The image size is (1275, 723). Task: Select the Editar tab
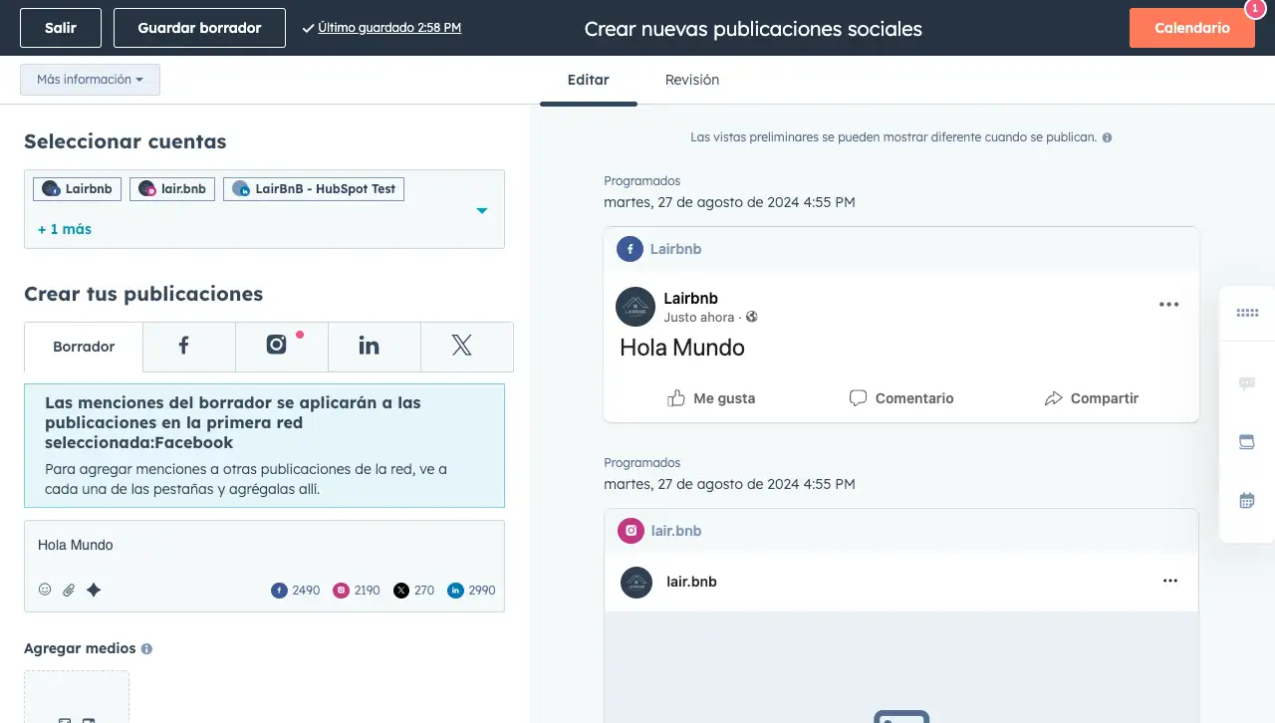tap(589, 80)
